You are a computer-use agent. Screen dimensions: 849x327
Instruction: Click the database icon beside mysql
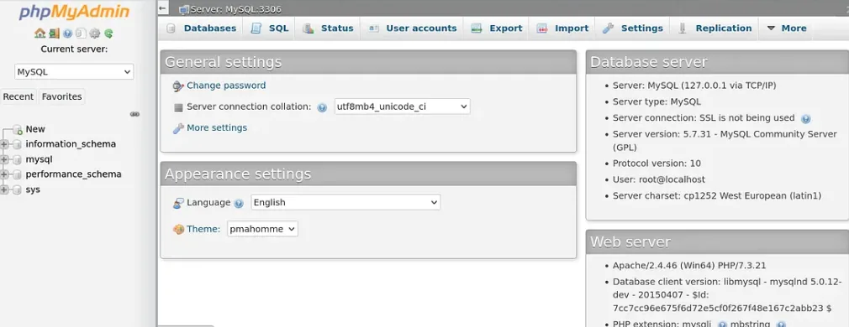[18, 159]
